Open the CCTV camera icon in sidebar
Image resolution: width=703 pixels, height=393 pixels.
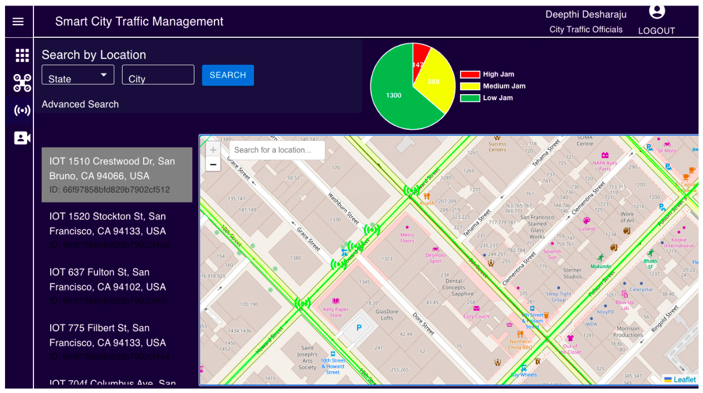pos(22,138)
